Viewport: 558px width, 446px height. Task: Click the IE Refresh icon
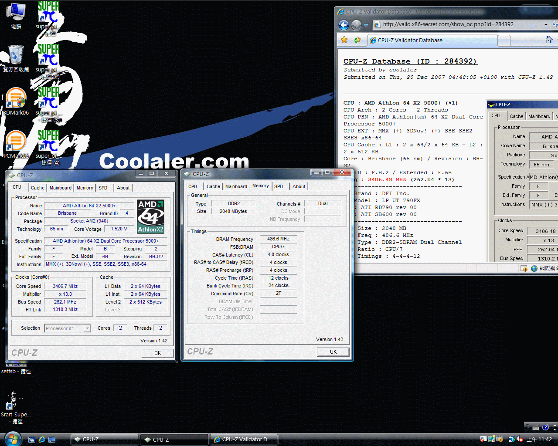555,24
